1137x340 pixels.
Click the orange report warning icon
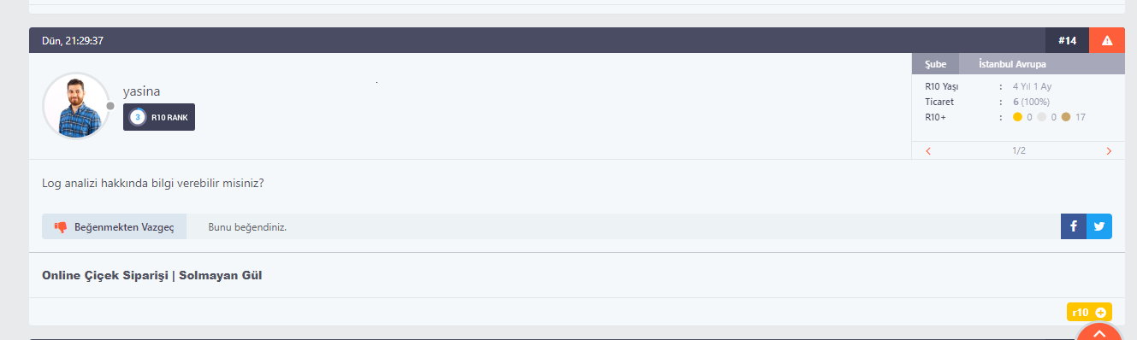coord(1107,40)
